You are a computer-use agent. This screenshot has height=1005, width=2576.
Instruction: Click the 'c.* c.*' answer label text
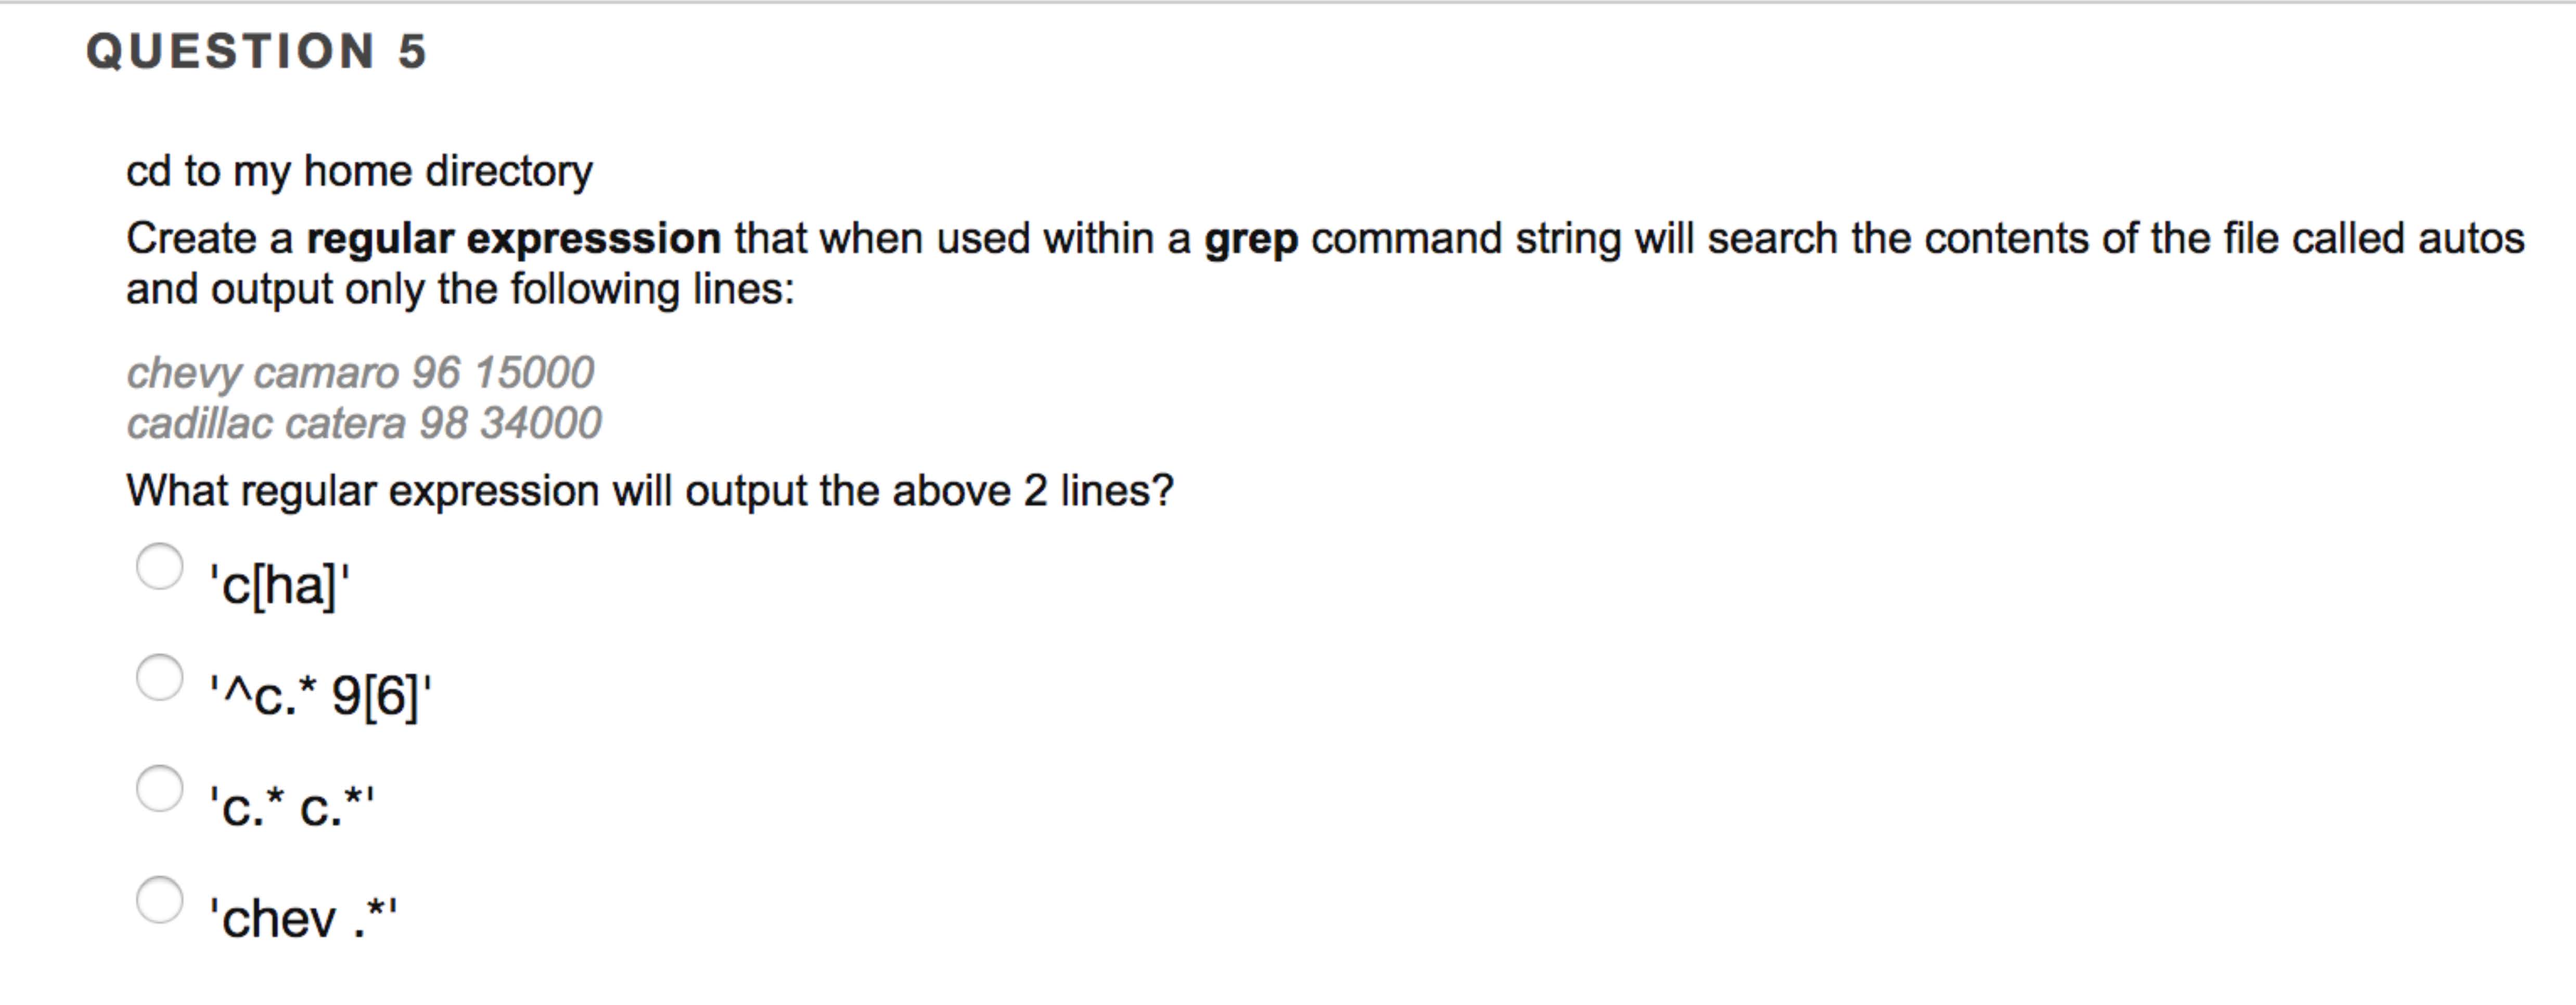point(291,806)
